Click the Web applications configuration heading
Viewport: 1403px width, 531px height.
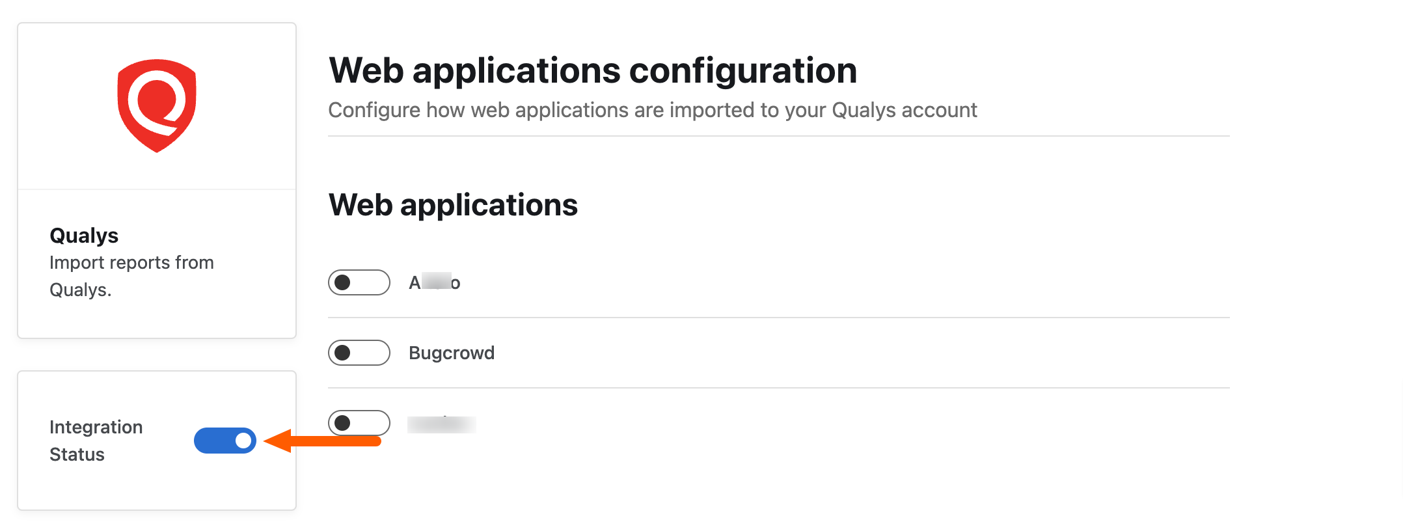pyautogui.click(x=593, y=70)
